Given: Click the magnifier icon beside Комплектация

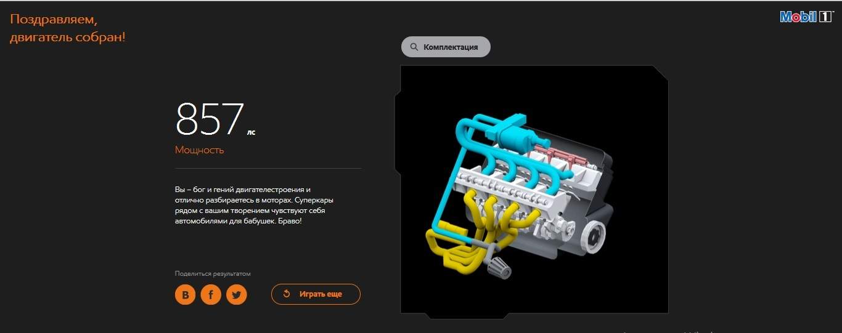Looking at the screenshot, I should pos(414,47).
